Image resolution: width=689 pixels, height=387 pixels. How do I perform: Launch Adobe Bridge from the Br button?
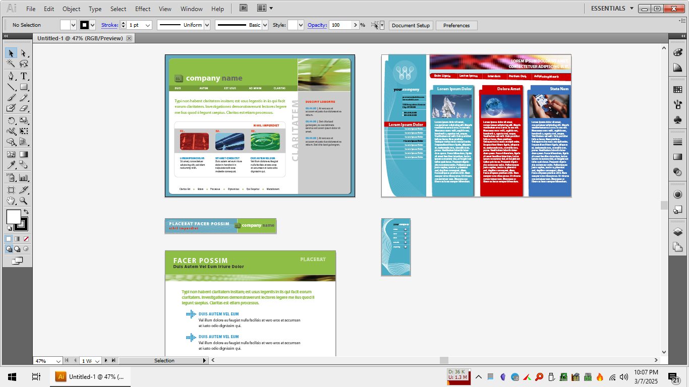tap(244, 9)
